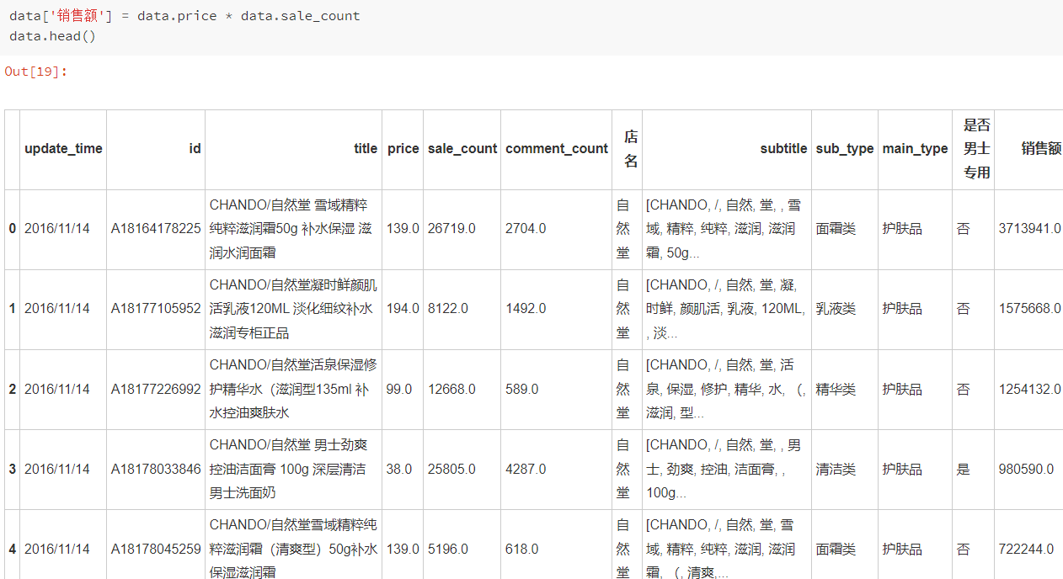Click the code line data.head()
1063x579 pixels.
[x=52, y=36]
